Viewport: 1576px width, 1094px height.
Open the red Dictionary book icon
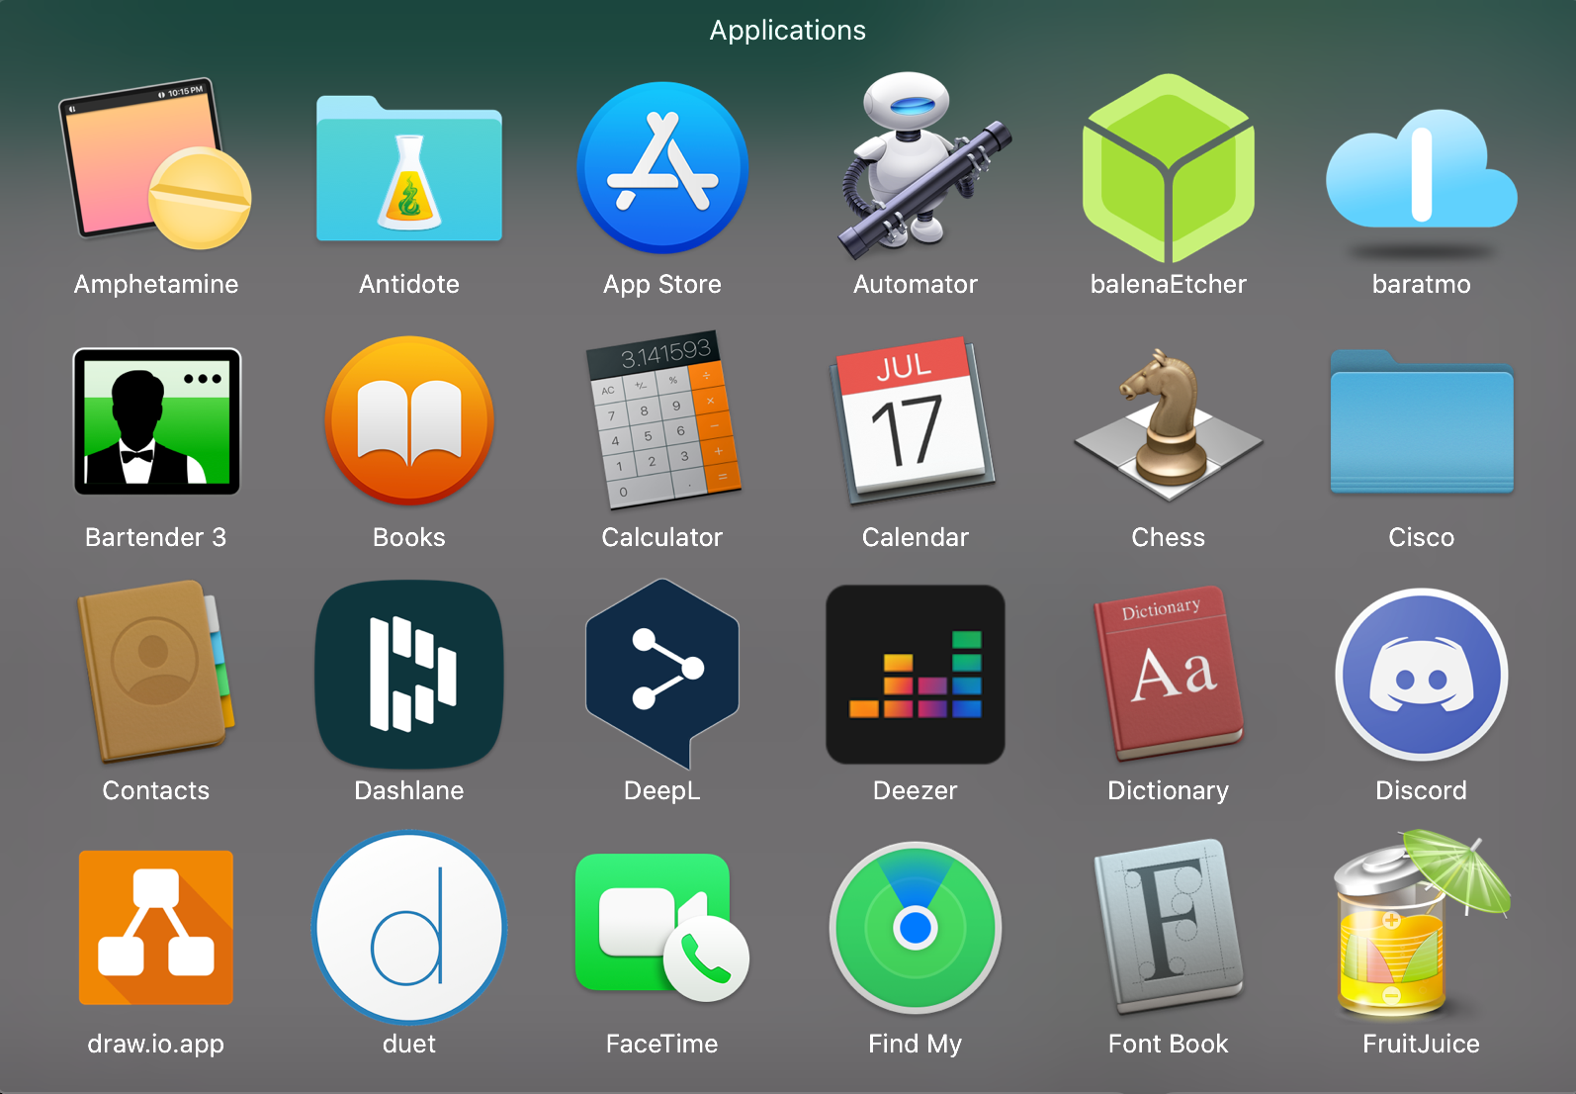point(1168,675)
